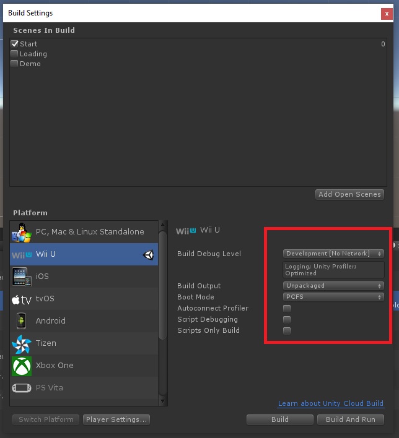Click the Start scene index 0
Screen dimensions: 399x438
click(x=383, y=44)
